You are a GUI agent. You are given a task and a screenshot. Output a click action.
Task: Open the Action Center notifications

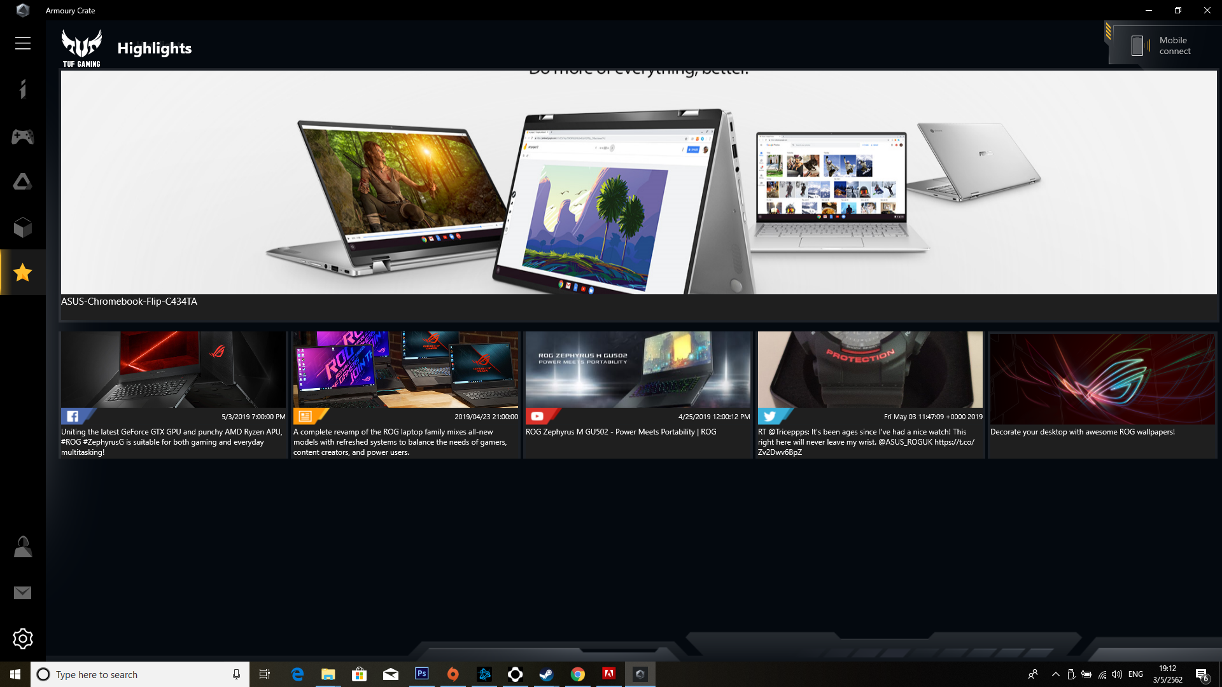tap(1202, 674)
